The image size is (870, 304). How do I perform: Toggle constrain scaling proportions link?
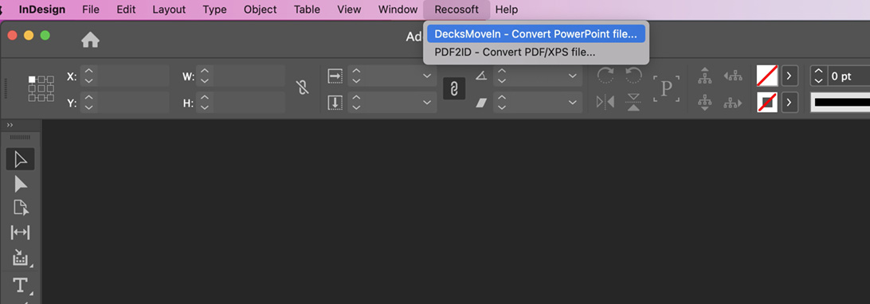click(454, 88)
